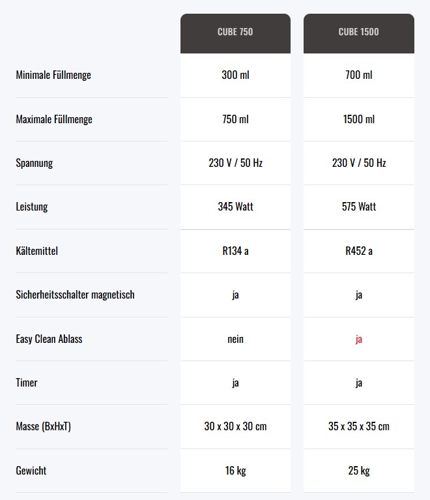Click the CUBE 750 column header

click(x=235, y=33)
